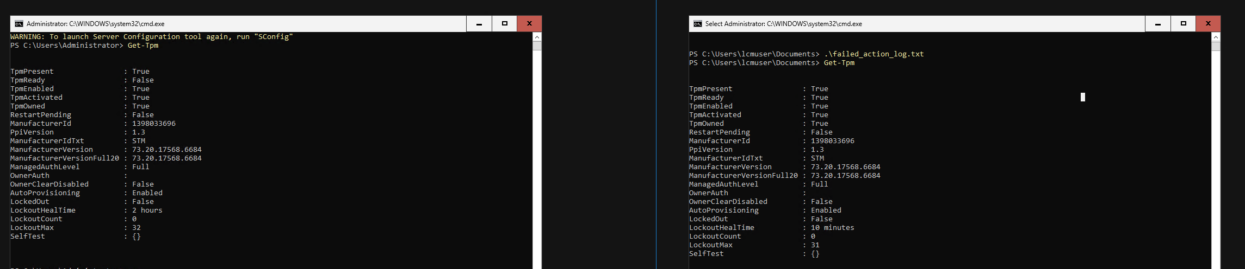Click scrollbar thumb in right cmd window
This screenshot has width=1245, height=269.
(x=1216, y=46)
